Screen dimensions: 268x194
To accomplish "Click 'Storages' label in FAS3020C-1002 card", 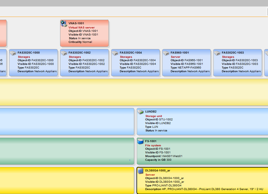I will click(x=75, y=57).
